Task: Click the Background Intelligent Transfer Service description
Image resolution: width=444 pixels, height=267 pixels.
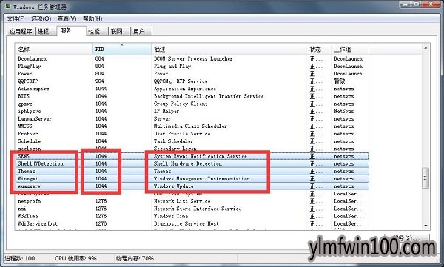Action: pos(209,96)
